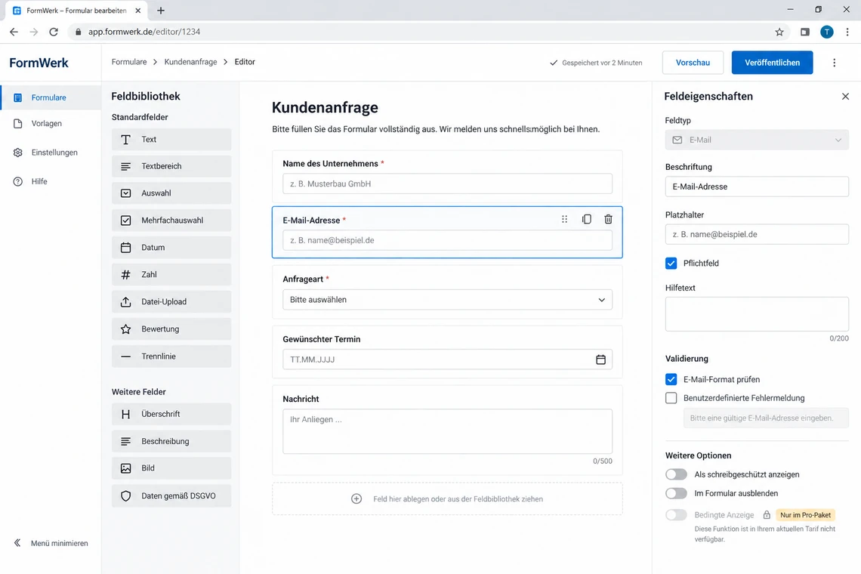Toggle Als schreibgeschützt anzeigen switch
The width and height of the screenshot is (861, 574).
(676, 474)
